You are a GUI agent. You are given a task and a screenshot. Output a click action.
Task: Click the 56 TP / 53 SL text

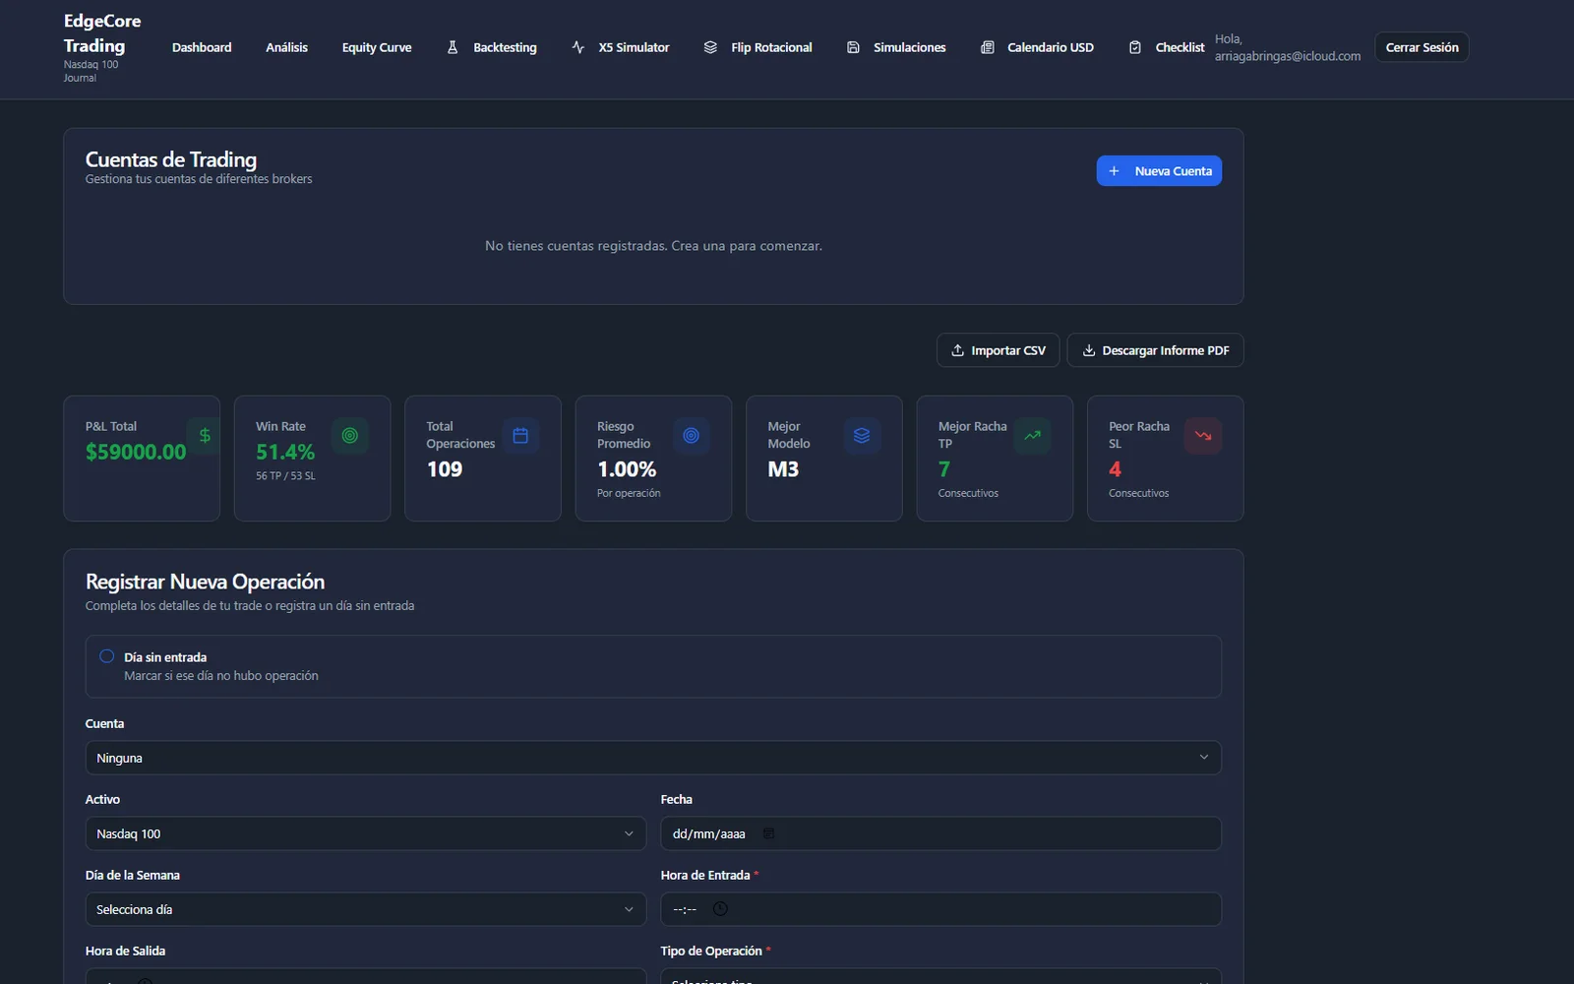point(285,476)
